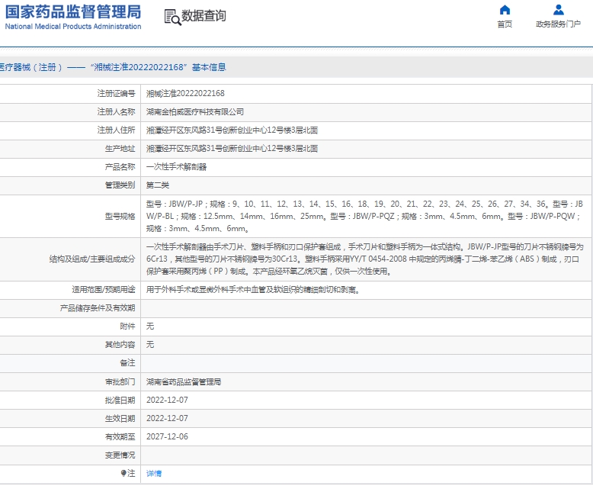The height and width of the screenshot is (489, 593).
Task: Click the 生产地址 row label
Action: pos(120,148)
